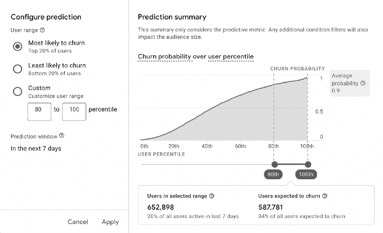This screenshot has width=383, height=233.
Task: Click the Average probability 0.9 panel
Action: pyautogui.click(x=349, y=83)
